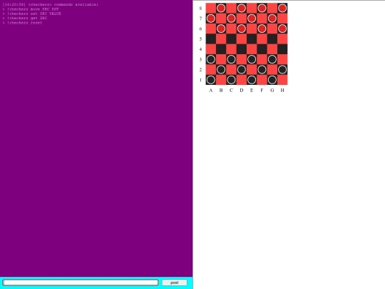The width and height of the screenshot is (385, 289).
Task: Click empty black square E5
Action: [252, 39]
